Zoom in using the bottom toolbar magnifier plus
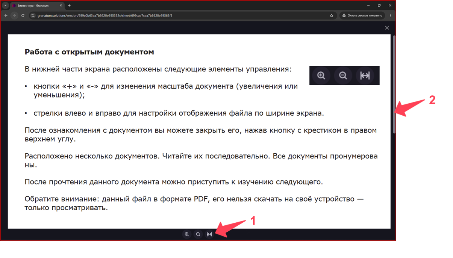This screenshot has height=258, width=453. coord(187,234)
